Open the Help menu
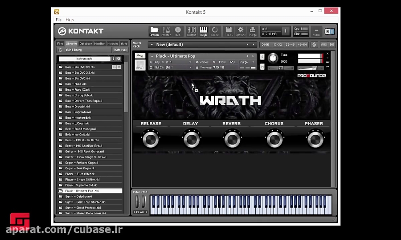This screenshot has width=401, height=240. coord(70,20)
